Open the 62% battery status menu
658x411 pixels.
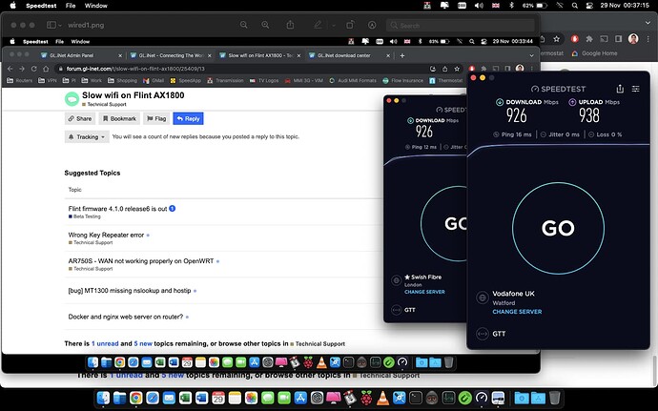click(x=535, y=6)
